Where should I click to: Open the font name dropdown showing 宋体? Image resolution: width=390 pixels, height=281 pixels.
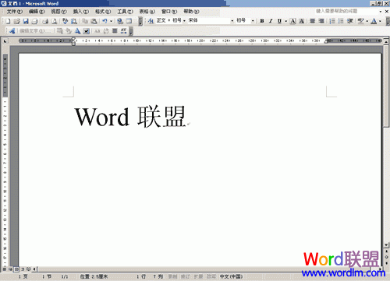coord(211,21)
